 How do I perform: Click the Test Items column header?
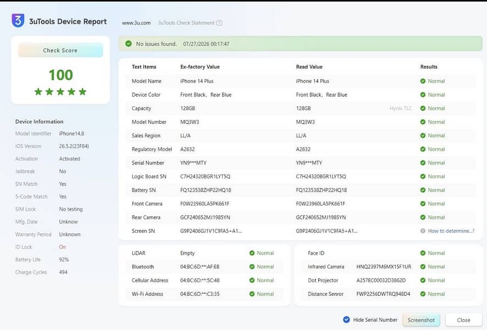pos(144,67)
